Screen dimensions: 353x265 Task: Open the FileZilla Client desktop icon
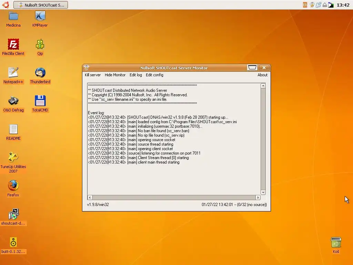point(13,45)
